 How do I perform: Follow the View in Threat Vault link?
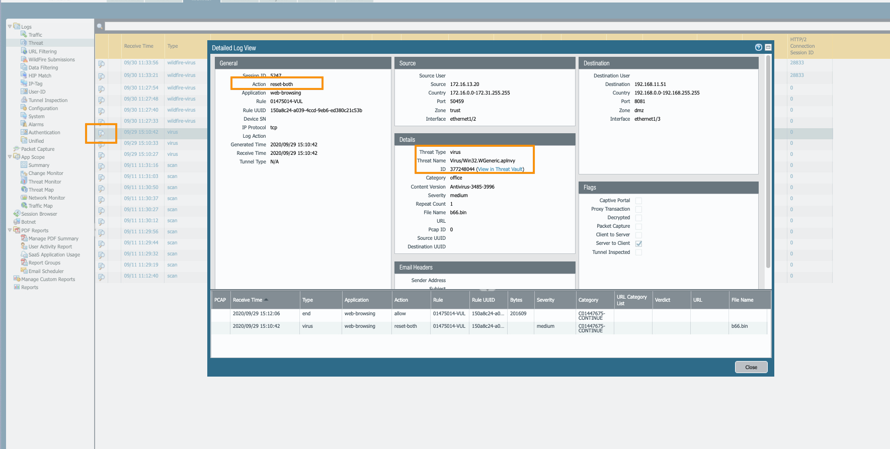(x=500, y=169)
